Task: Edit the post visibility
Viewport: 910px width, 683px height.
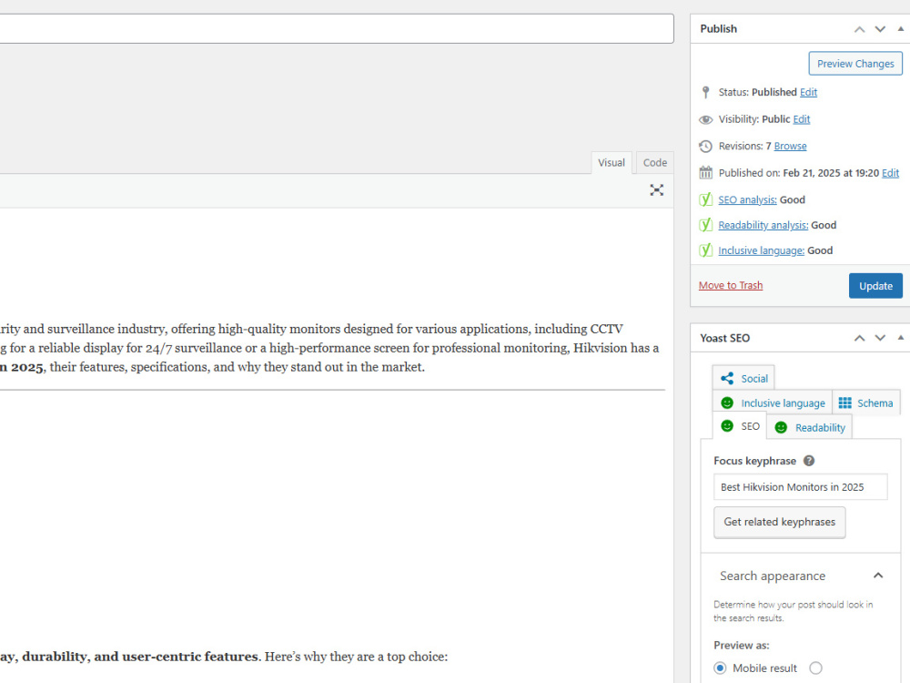Action: (802, 119)
